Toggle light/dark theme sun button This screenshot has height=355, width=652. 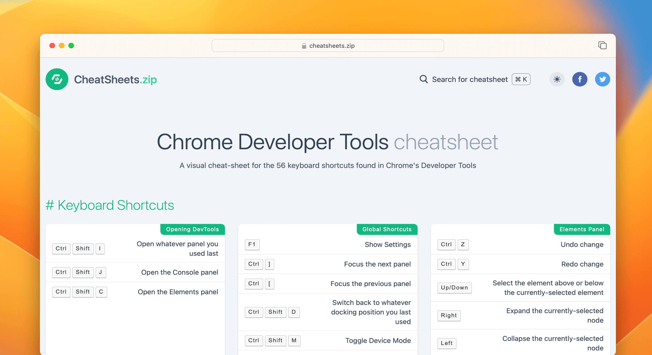click(x=557, y=79)
